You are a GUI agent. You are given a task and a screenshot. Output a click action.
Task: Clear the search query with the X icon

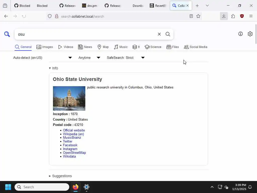click(x=159, y=34)
